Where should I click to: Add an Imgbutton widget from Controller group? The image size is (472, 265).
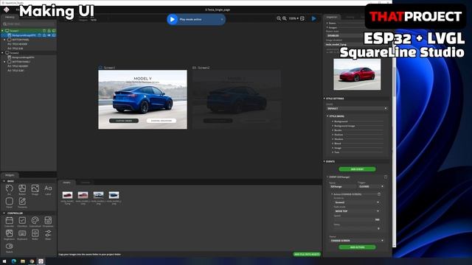pyautogui.click(x=10, y=235)
